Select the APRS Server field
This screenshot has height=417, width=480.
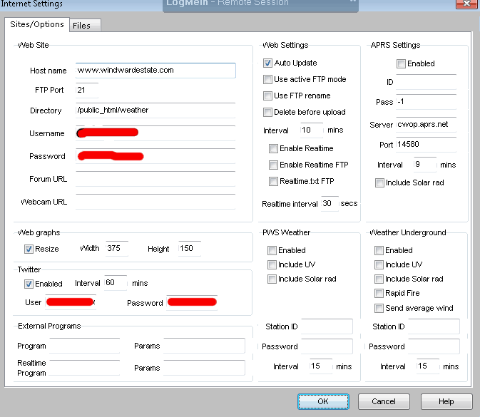pyautogui.click(x=426, y=124)
